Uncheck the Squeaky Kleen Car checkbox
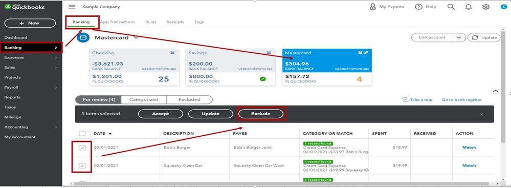The height and width of the screenshot is (188, 511). click(x=82, y=166)
